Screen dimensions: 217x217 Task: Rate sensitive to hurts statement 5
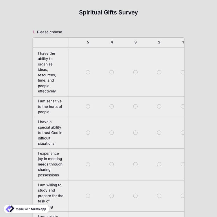88,106
